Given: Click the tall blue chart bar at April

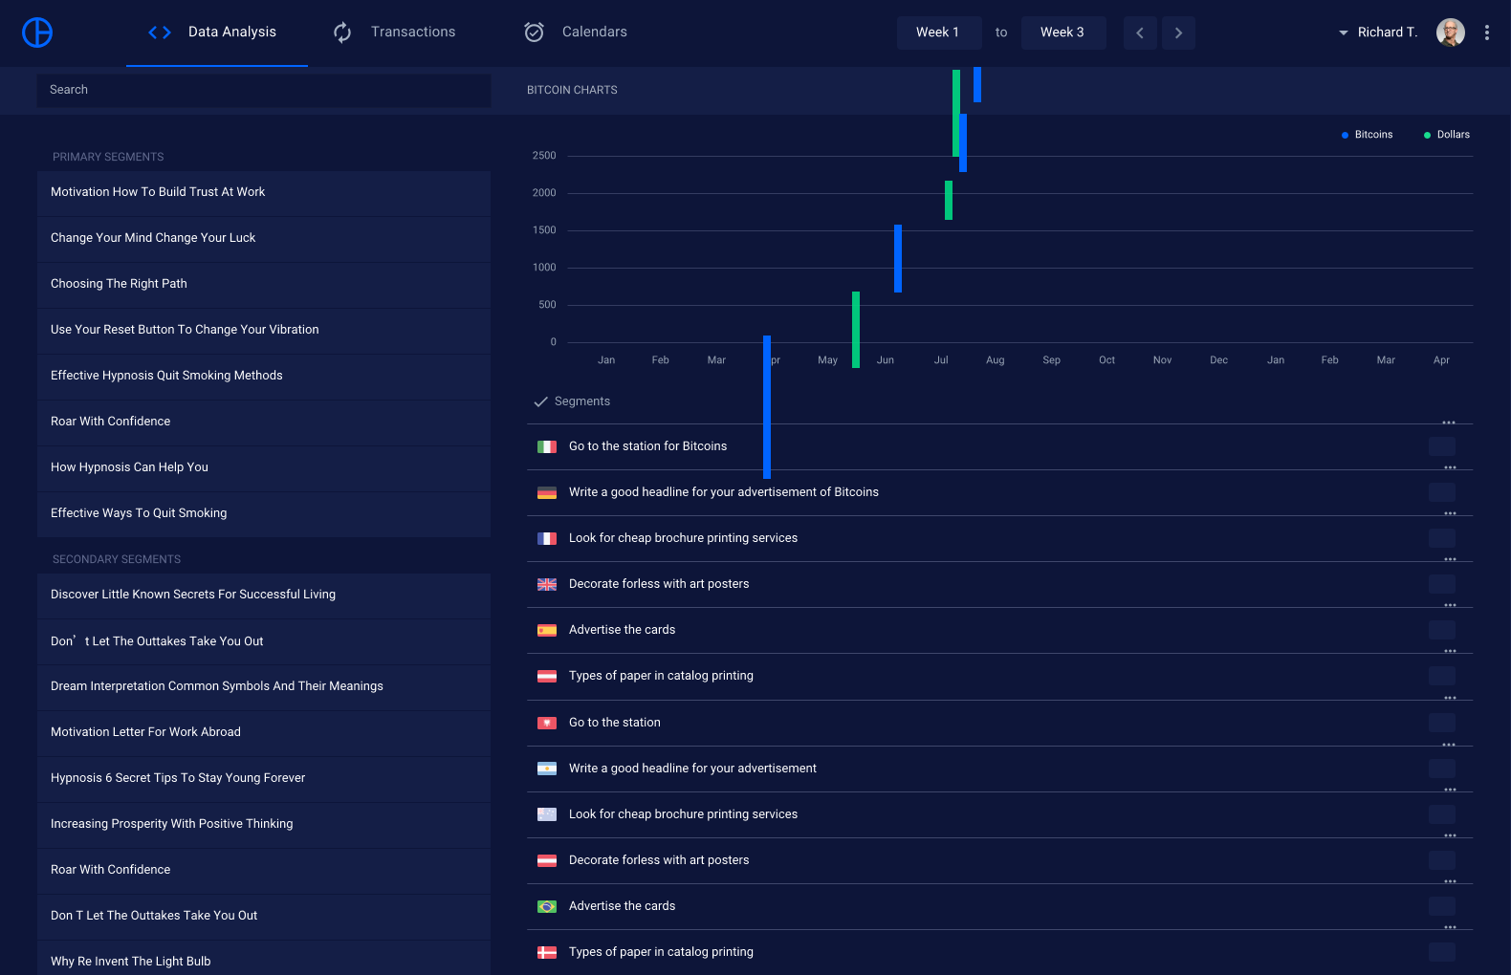Looking at the screenshot, I should (x=767, y=407).
